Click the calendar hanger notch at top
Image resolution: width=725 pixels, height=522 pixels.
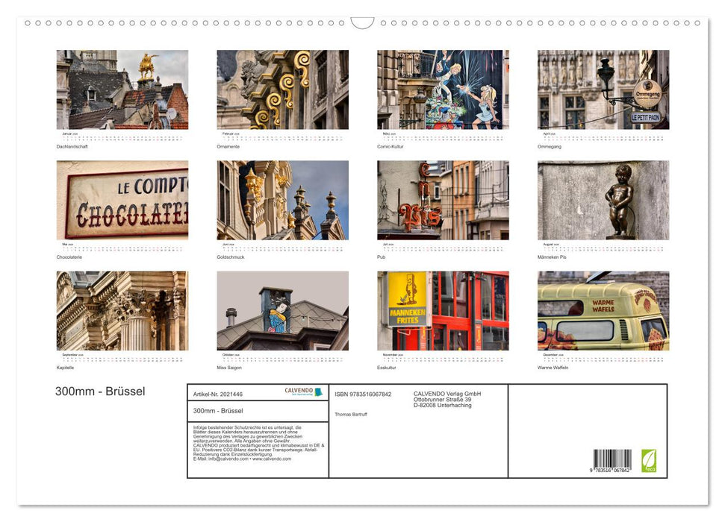362,23
